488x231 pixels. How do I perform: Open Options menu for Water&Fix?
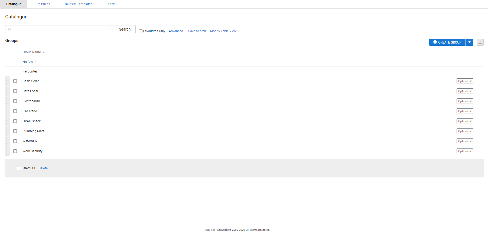pyautogui.click(x=465, y=141)
